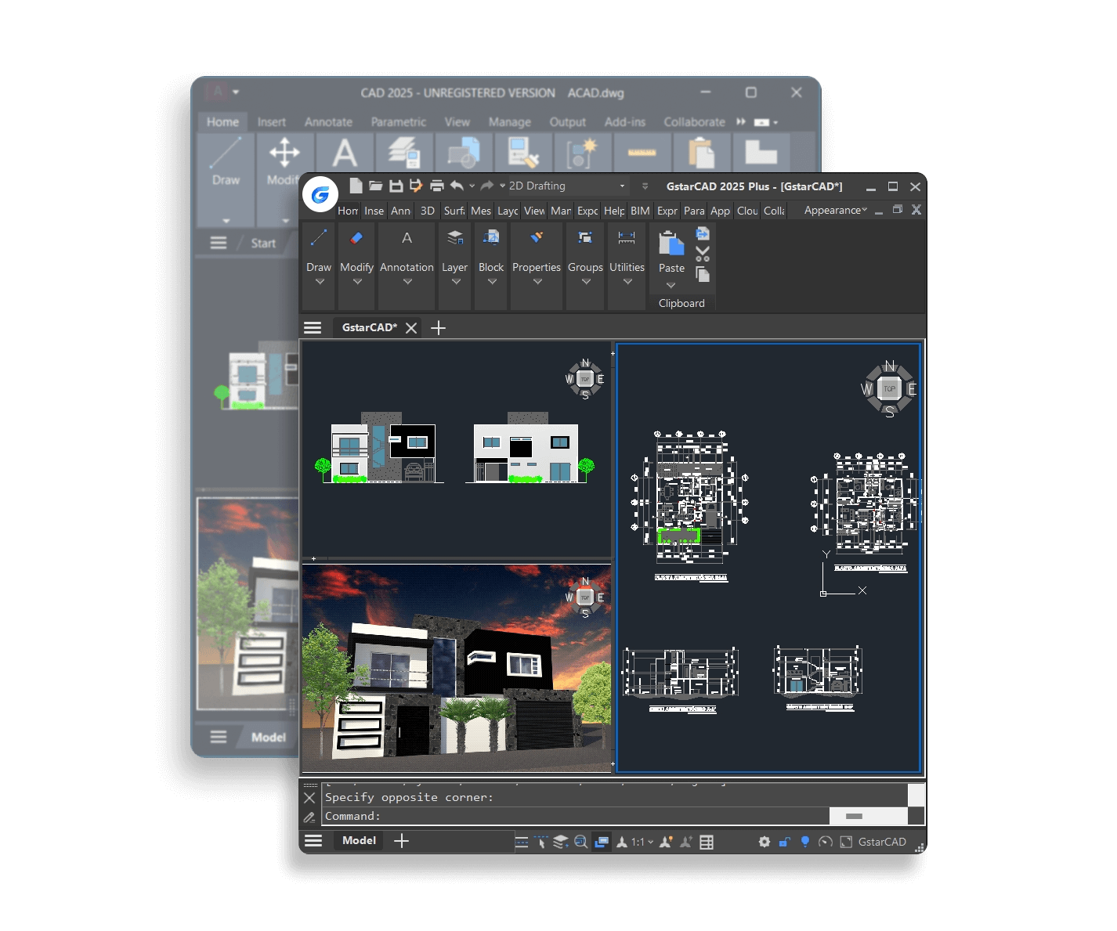Select Annotate tab in background CAD window
1117x931 pixels.
(328, 122)
